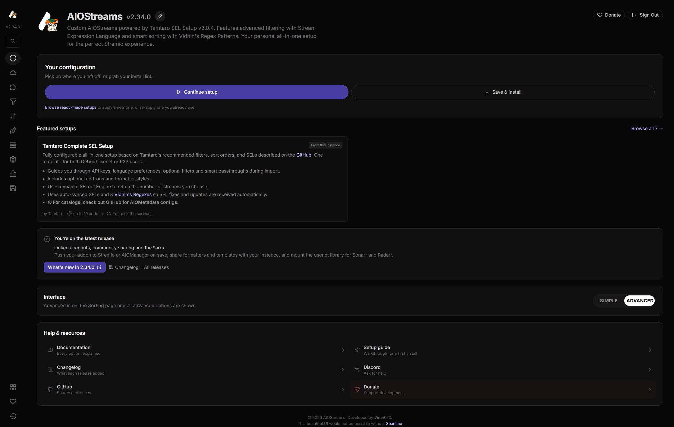
Task: Click the From this instance badge
Action: click(326, 145)
